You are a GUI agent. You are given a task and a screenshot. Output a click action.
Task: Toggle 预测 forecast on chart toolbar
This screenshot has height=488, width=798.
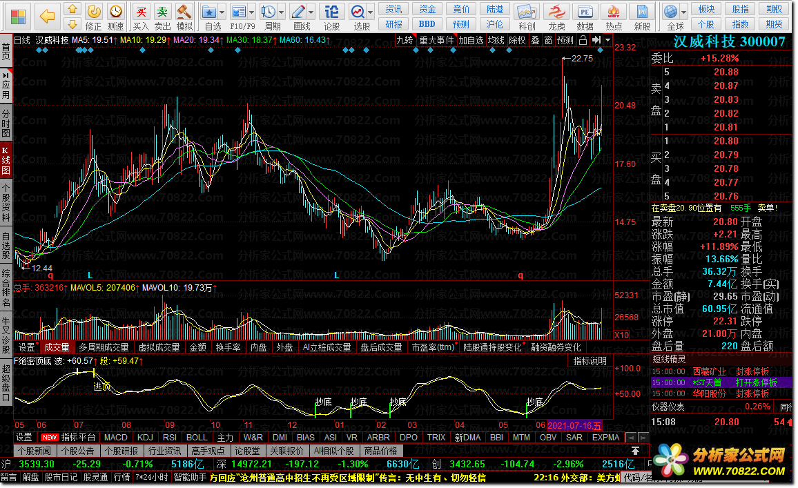pos(565,40)
